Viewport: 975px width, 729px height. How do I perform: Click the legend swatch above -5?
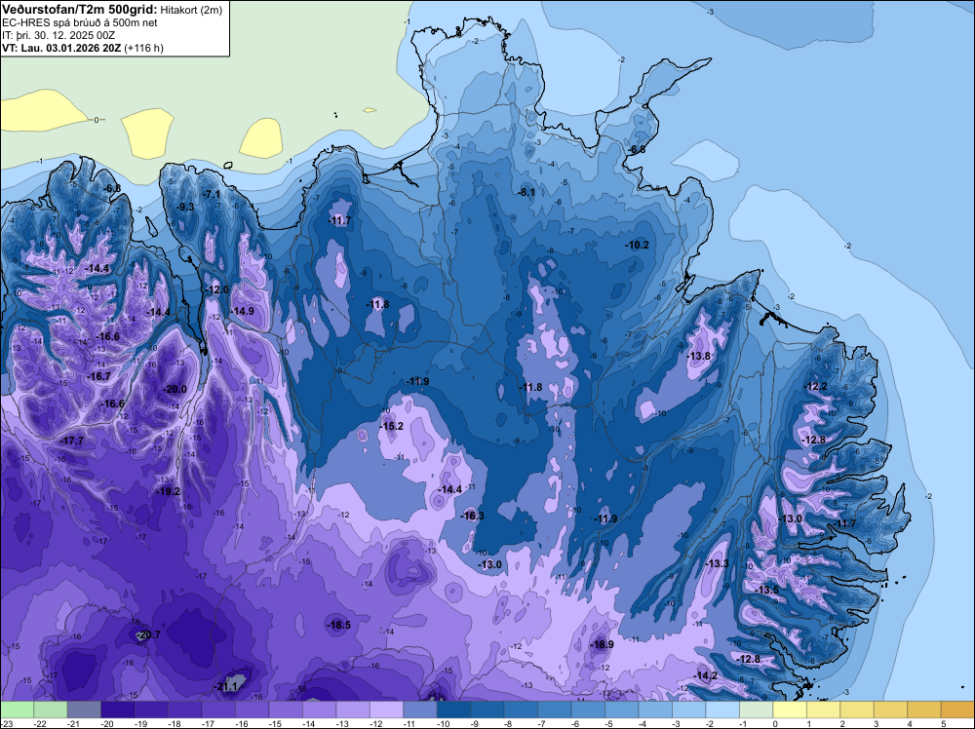click(x=622, y=710)
